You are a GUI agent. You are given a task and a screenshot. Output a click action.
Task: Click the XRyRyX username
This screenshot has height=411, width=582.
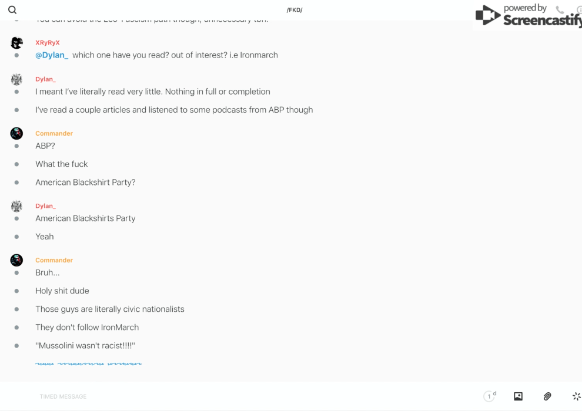[48, 43]
